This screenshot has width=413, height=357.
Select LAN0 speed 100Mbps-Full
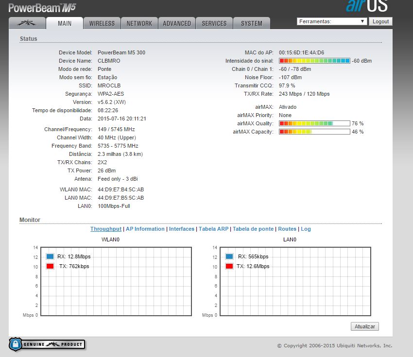click(x=114, y=206)
